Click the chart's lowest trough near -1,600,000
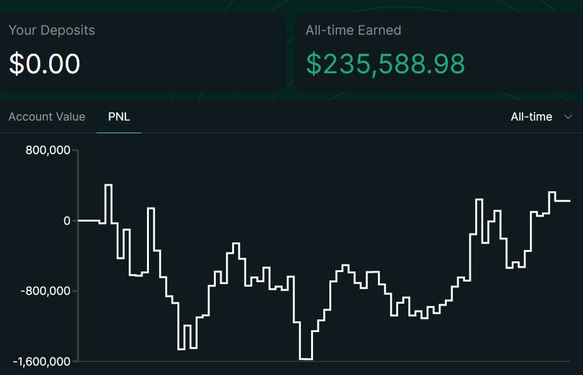This screenshot has height=375, width=583. click(306, 359)
